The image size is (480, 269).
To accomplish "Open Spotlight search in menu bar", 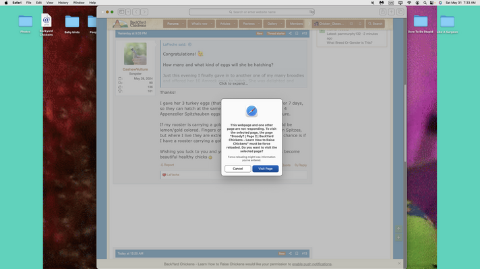I will point(425,3).
